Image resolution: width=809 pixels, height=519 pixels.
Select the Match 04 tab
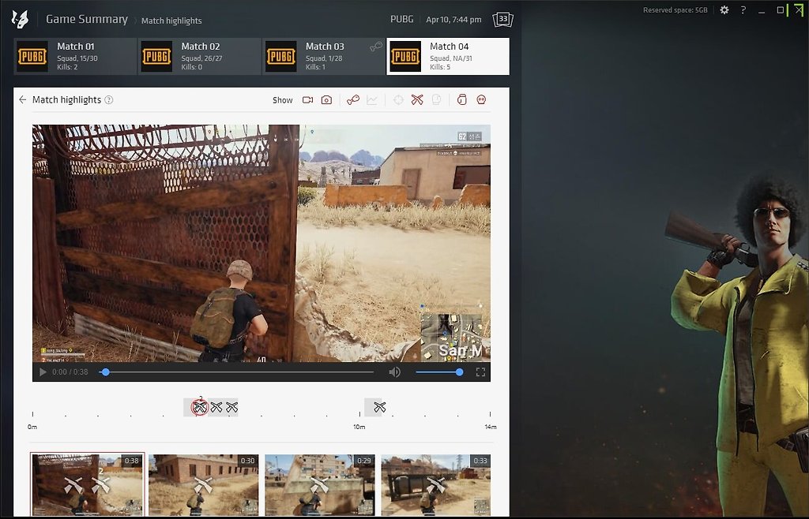[x=448, y=56]
